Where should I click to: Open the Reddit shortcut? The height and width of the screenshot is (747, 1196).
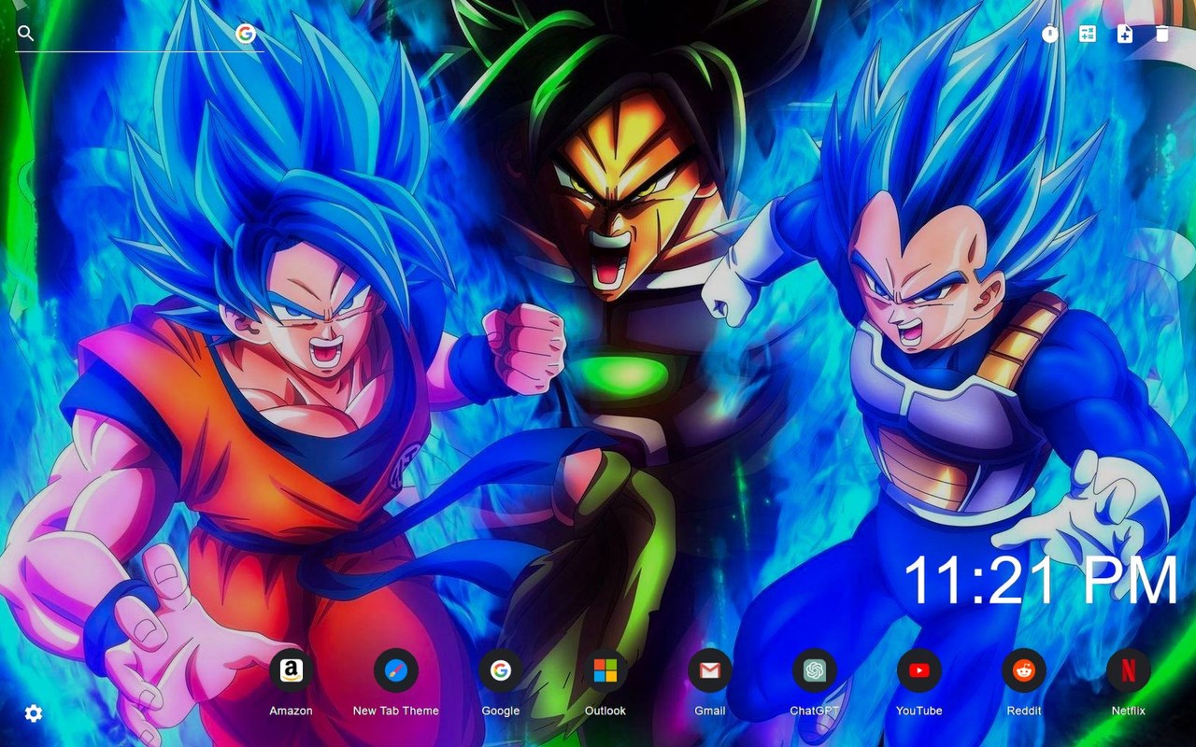point(1024,670)
